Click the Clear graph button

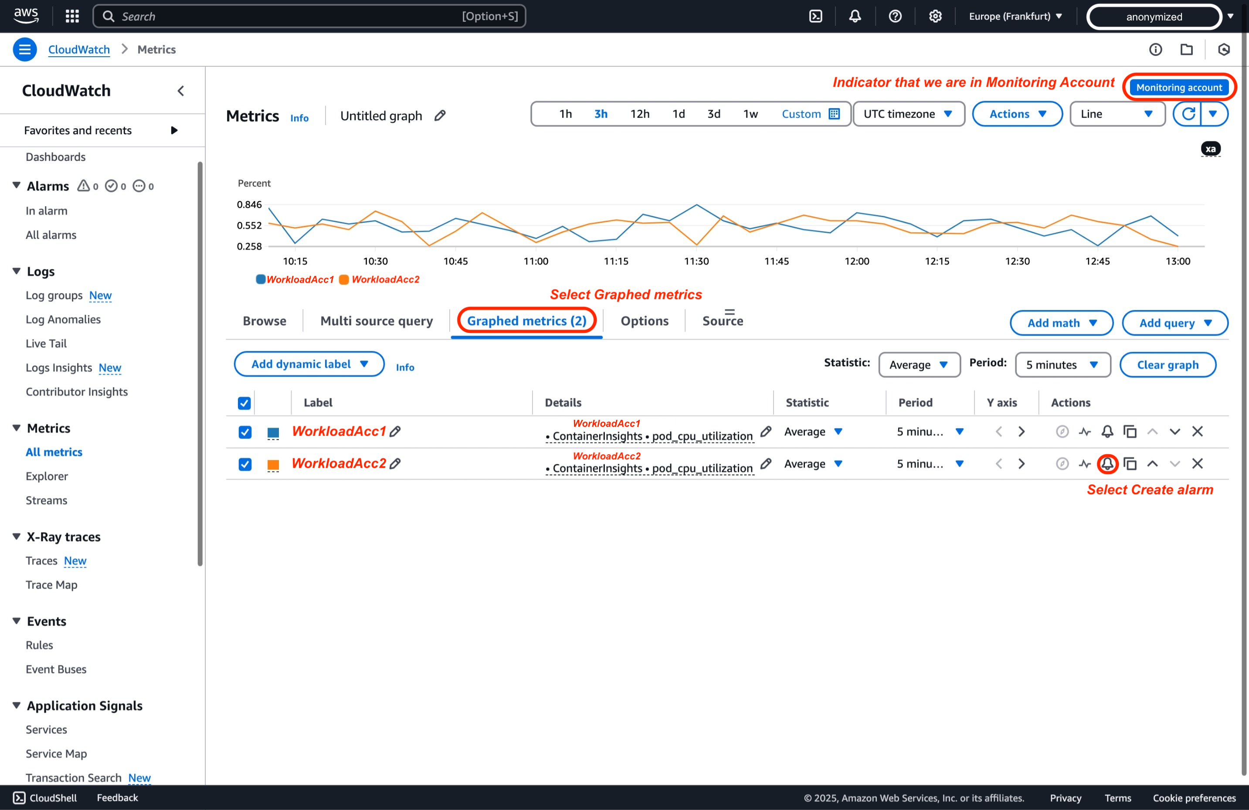[x=1168, y=364]
